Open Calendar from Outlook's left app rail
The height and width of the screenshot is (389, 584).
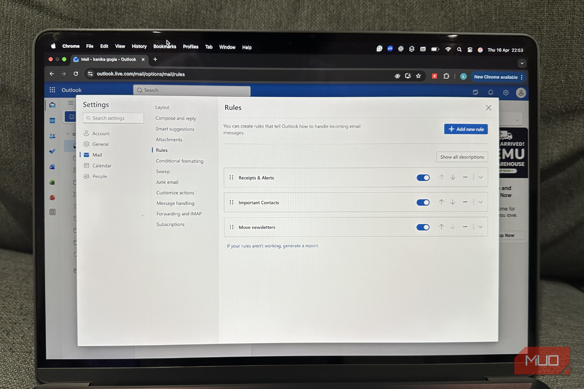52,121
